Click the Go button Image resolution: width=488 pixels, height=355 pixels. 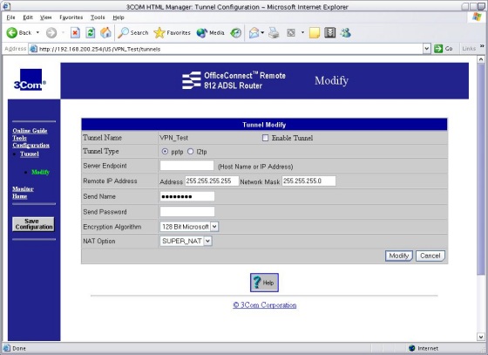point(444,49)
